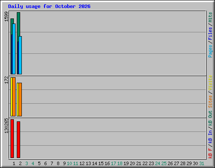Click the 'Pages' legend label
The width and height of the screenshot is (215, 168).
tap(210, 51)
